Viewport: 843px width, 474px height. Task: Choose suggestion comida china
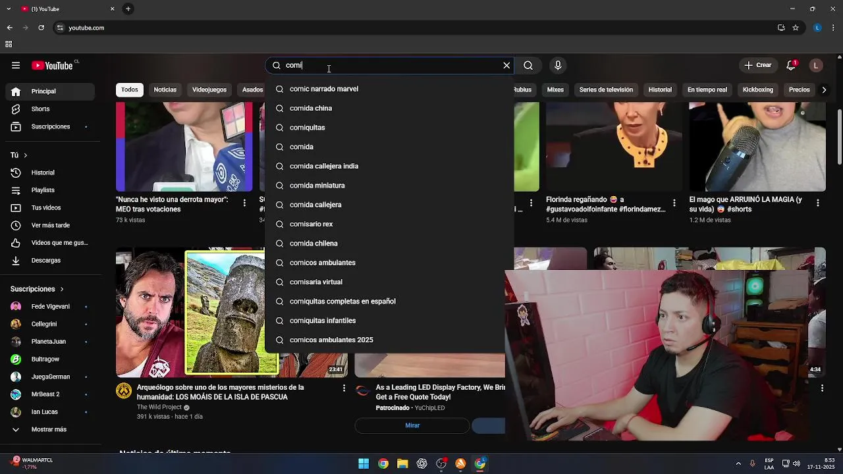pos(389,108)
